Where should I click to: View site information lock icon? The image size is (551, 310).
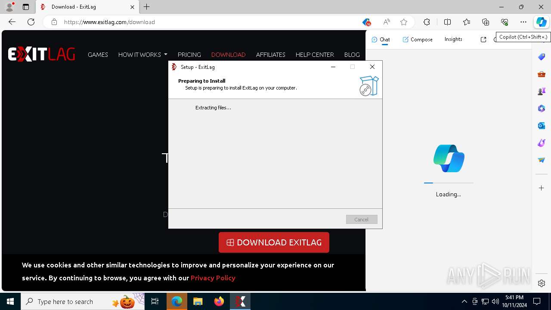point(54,22)
